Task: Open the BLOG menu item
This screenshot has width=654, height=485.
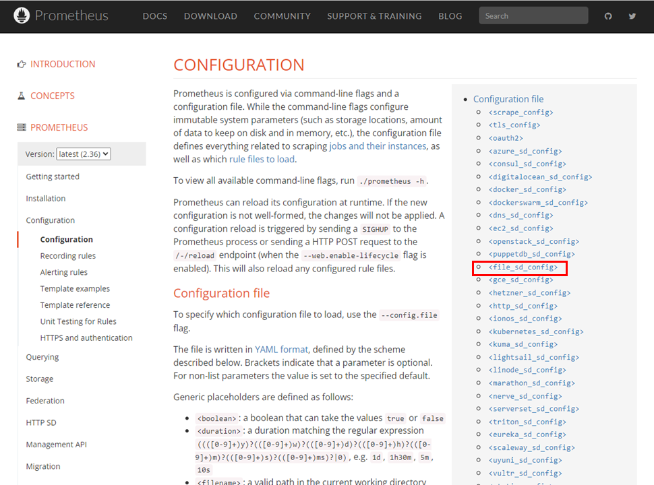Action: click(450, 16)
